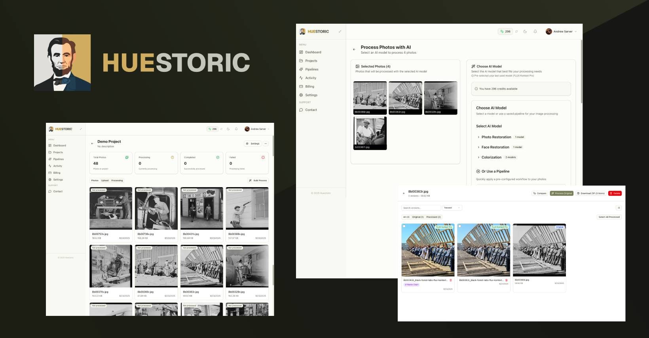Click the refresh credits icon in Process Photos window
The width and height of the screenshot is (649, 338).
click(516, 32)
